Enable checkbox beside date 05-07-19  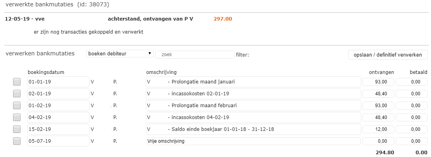click(x=17, y=141)
